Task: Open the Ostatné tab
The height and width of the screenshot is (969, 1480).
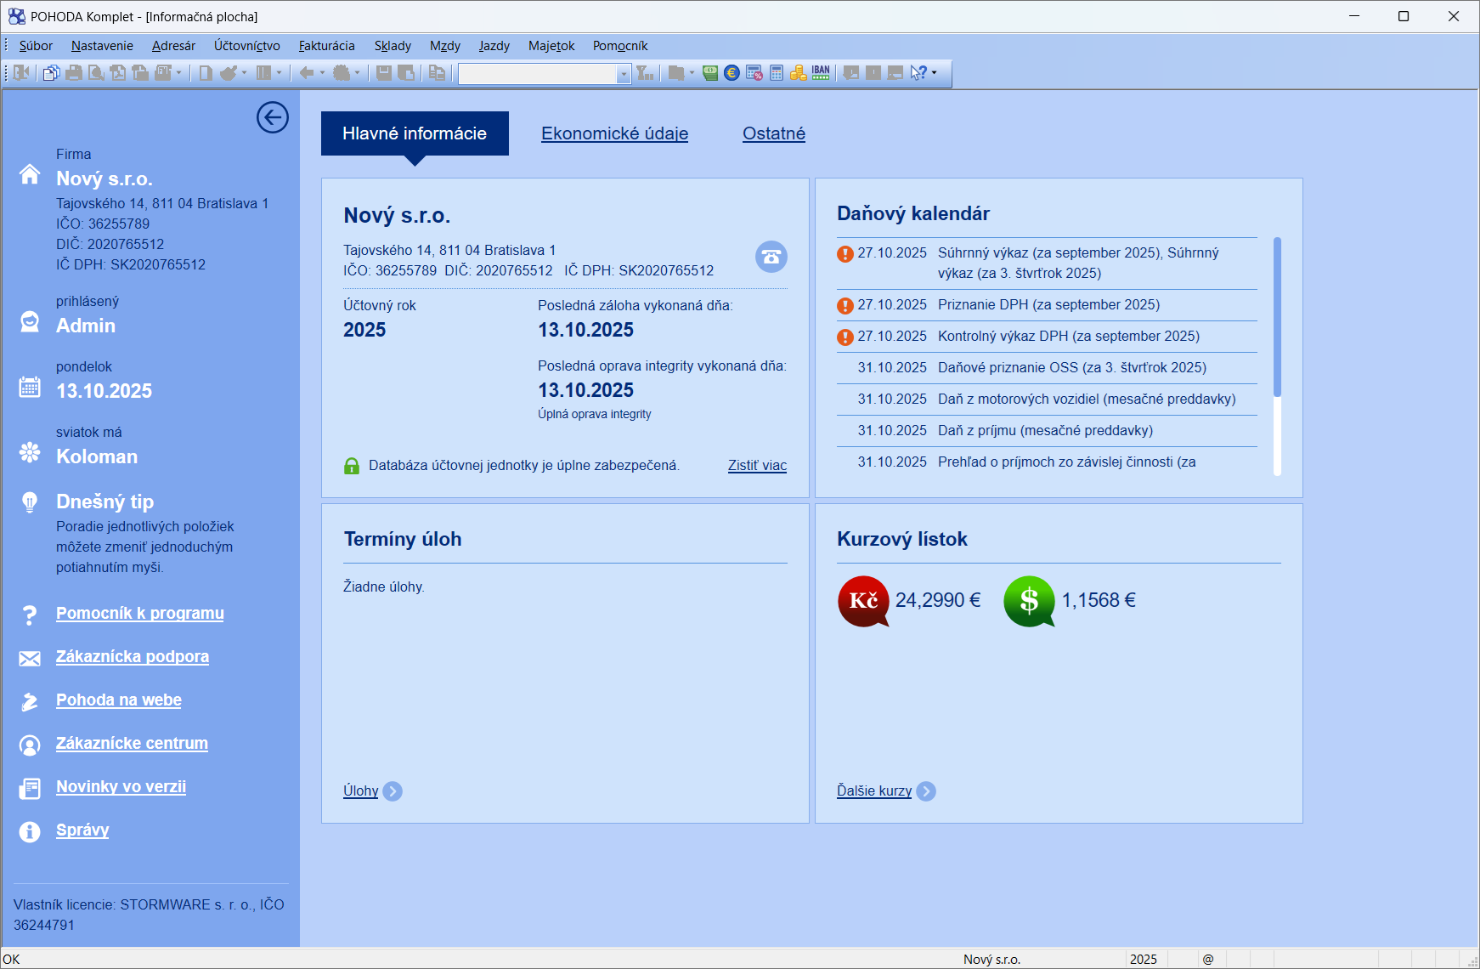Action: [773, 133]
